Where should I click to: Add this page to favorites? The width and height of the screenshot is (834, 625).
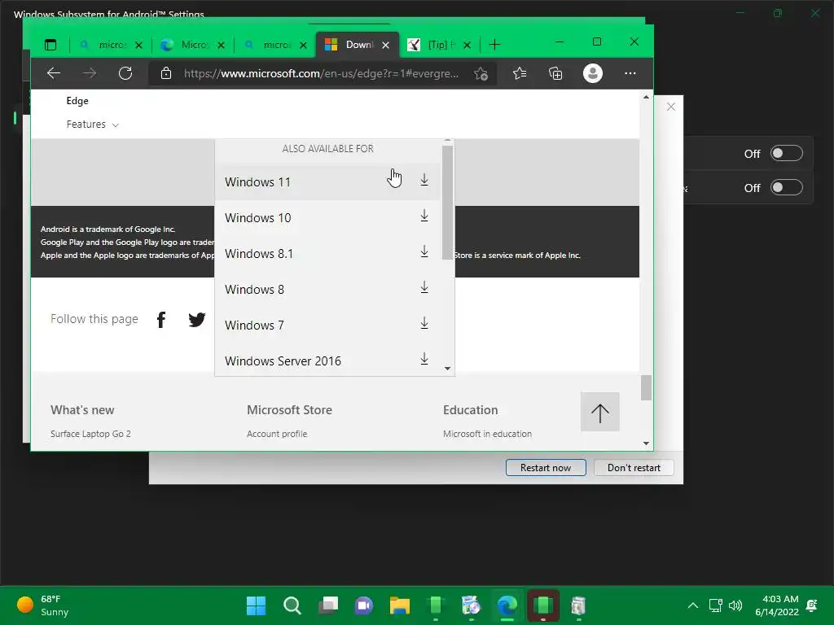click(481, 73)
